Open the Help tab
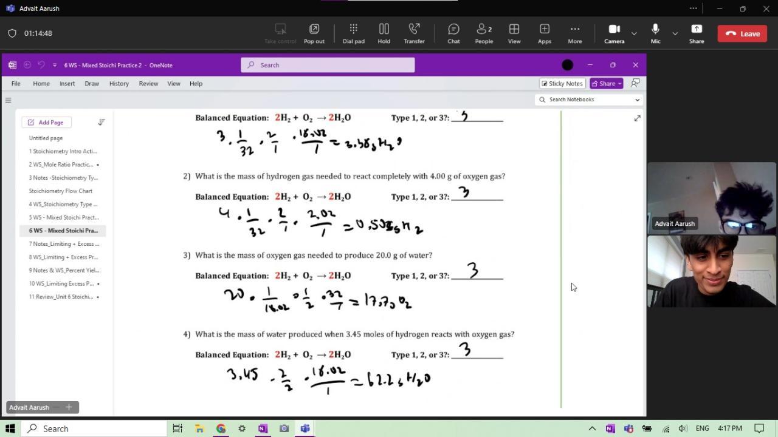Image resolution: width=778 pixels, height=437 pixels. coord(196,84)
